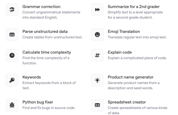Open the Explain code example title
The image size is (178, 115).
point(120,52)
